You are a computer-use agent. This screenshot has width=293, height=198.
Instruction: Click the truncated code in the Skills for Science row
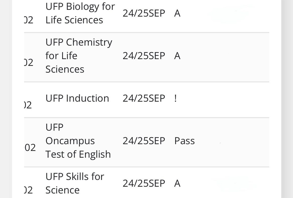(x=28, y=190)
